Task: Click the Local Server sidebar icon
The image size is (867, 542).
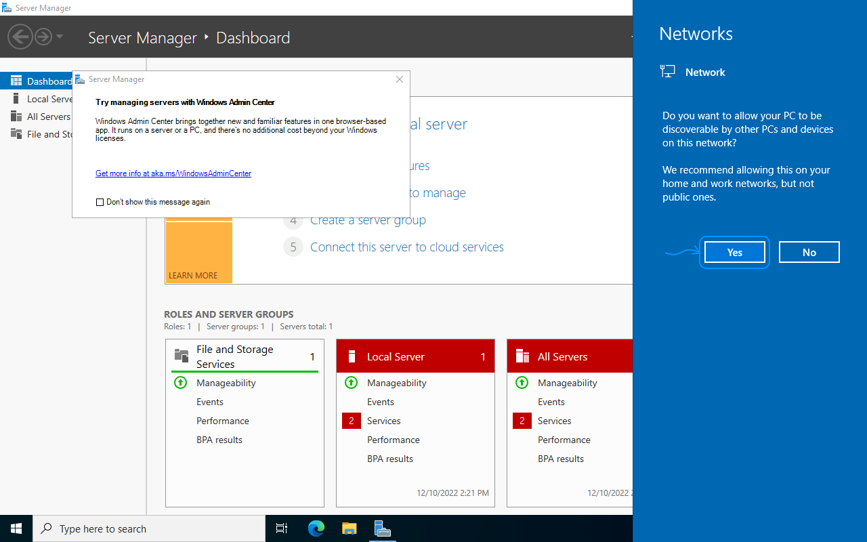Action: [x=16, y=99]
